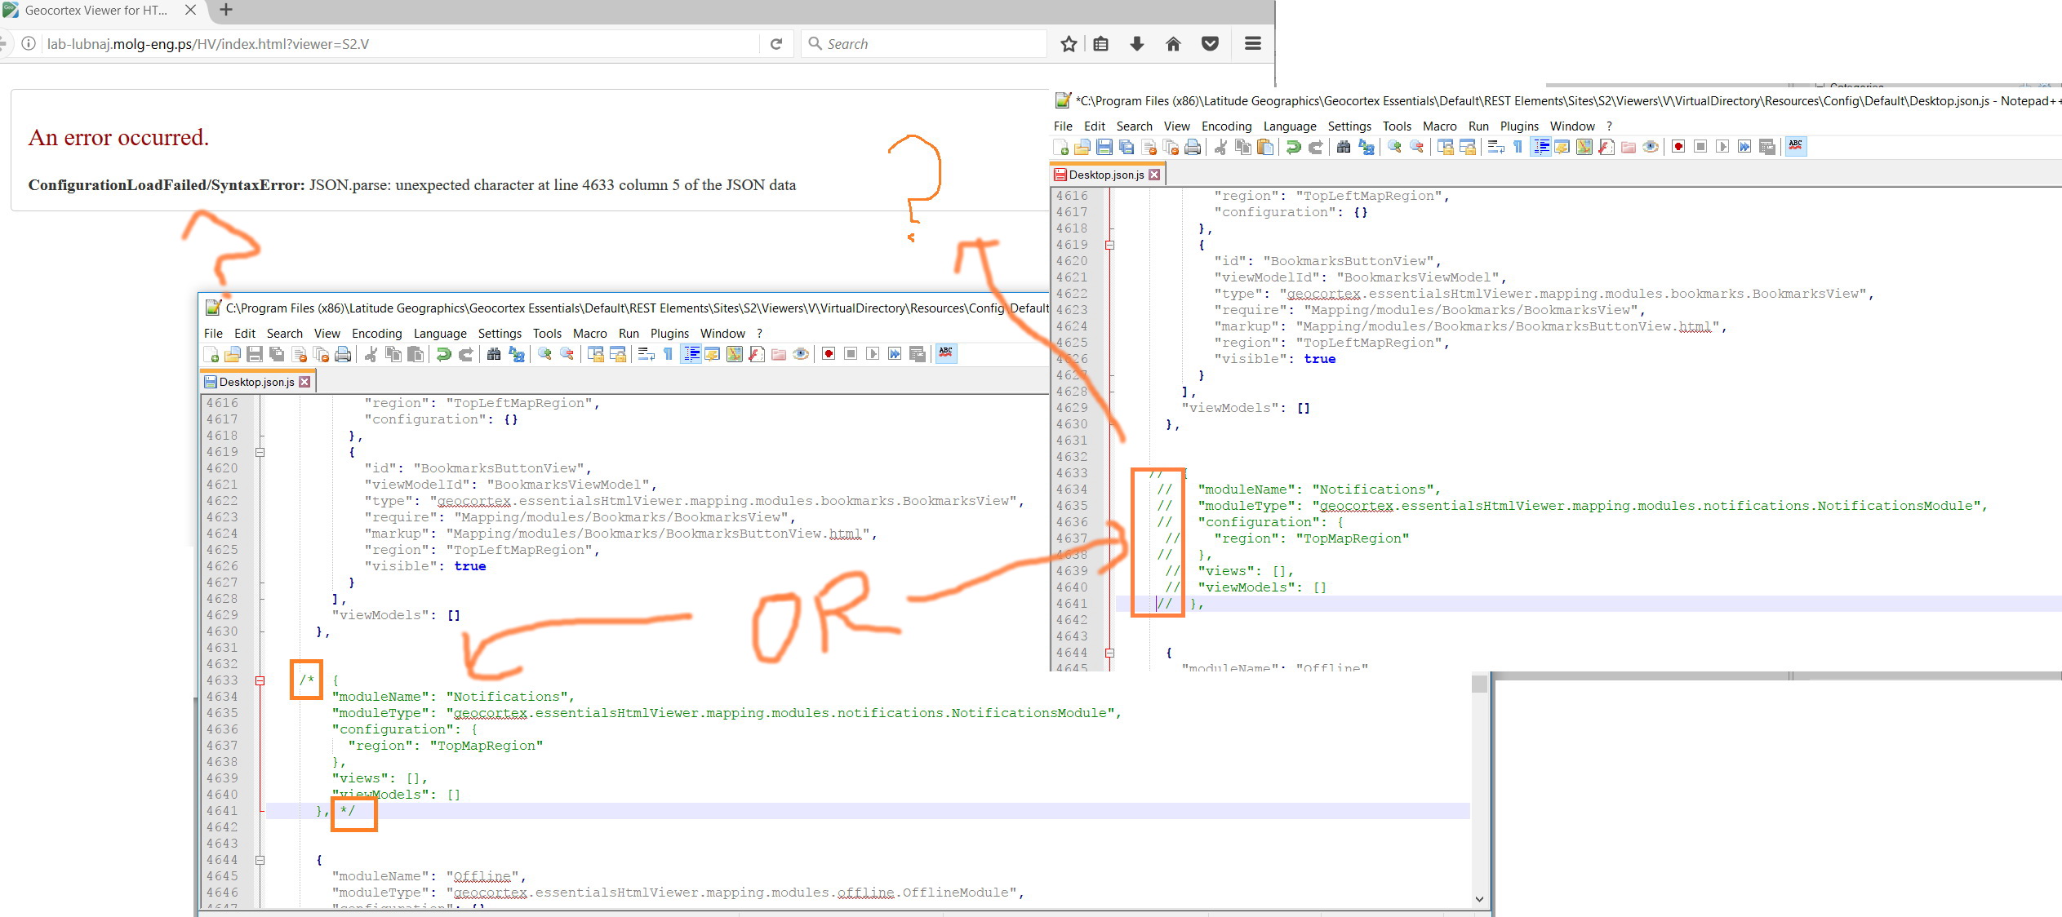
Task: Click Open file icon in left Notepad++ toolbar
Action: (x=233, y=354)
